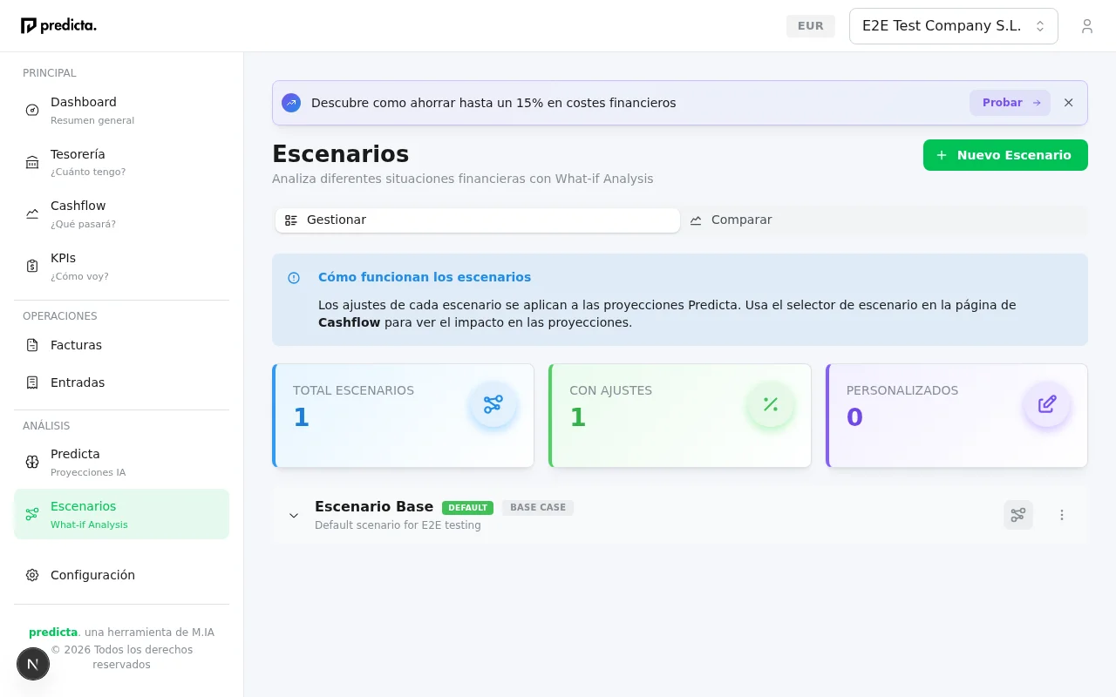The width and height of the screenshot is (1116, 697).
Task: Open the E2E Test Company selector
Action: point(953,25)
